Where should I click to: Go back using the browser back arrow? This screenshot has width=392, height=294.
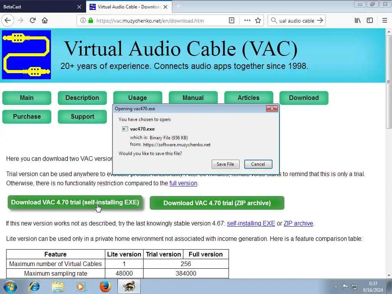pyautogui.click(x=8, y=21)
